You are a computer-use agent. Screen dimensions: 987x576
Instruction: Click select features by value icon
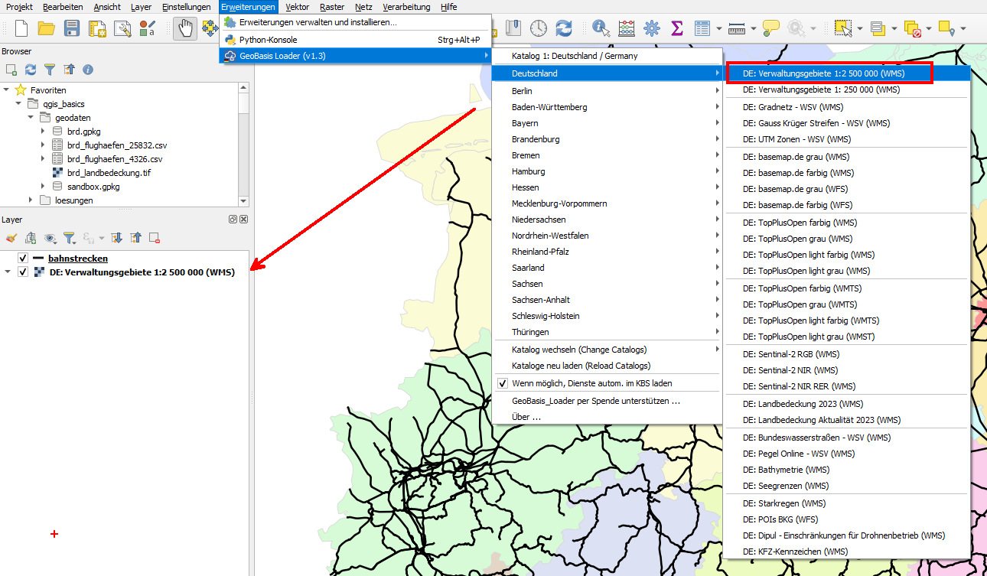pos(878,28)
